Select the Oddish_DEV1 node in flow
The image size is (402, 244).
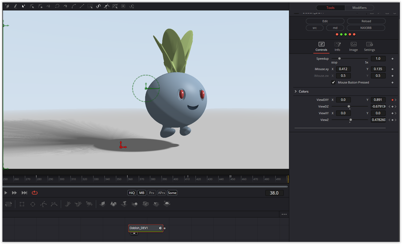coord(146,228)
